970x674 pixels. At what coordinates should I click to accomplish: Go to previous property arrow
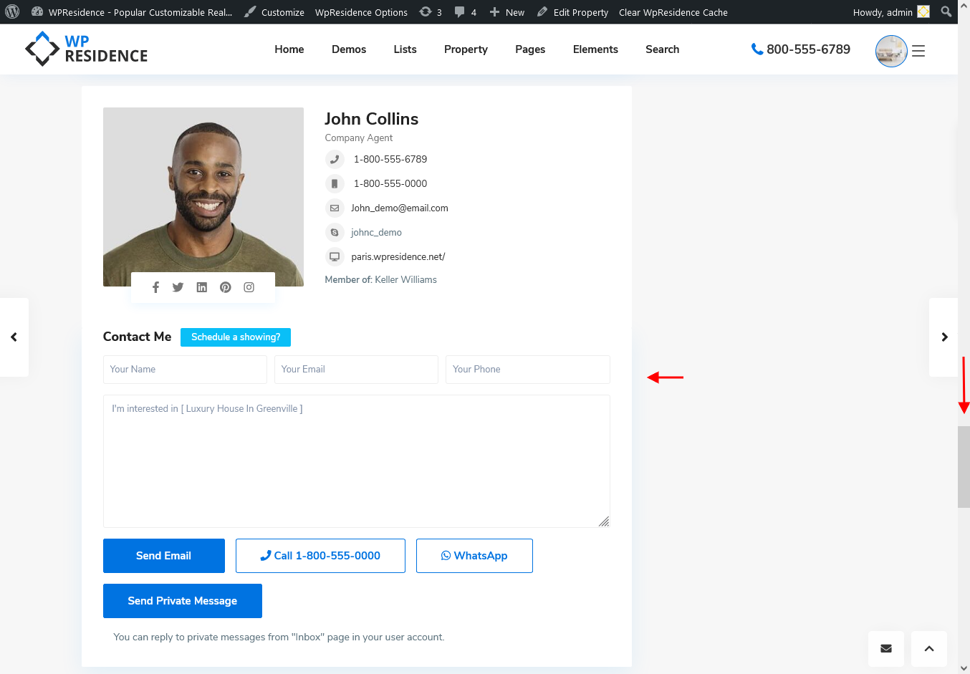pos(14,337)
